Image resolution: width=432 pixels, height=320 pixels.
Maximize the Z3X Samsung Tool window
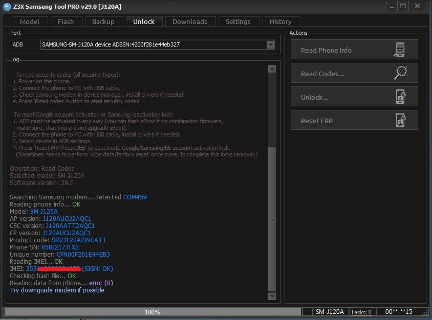[403, 6]
